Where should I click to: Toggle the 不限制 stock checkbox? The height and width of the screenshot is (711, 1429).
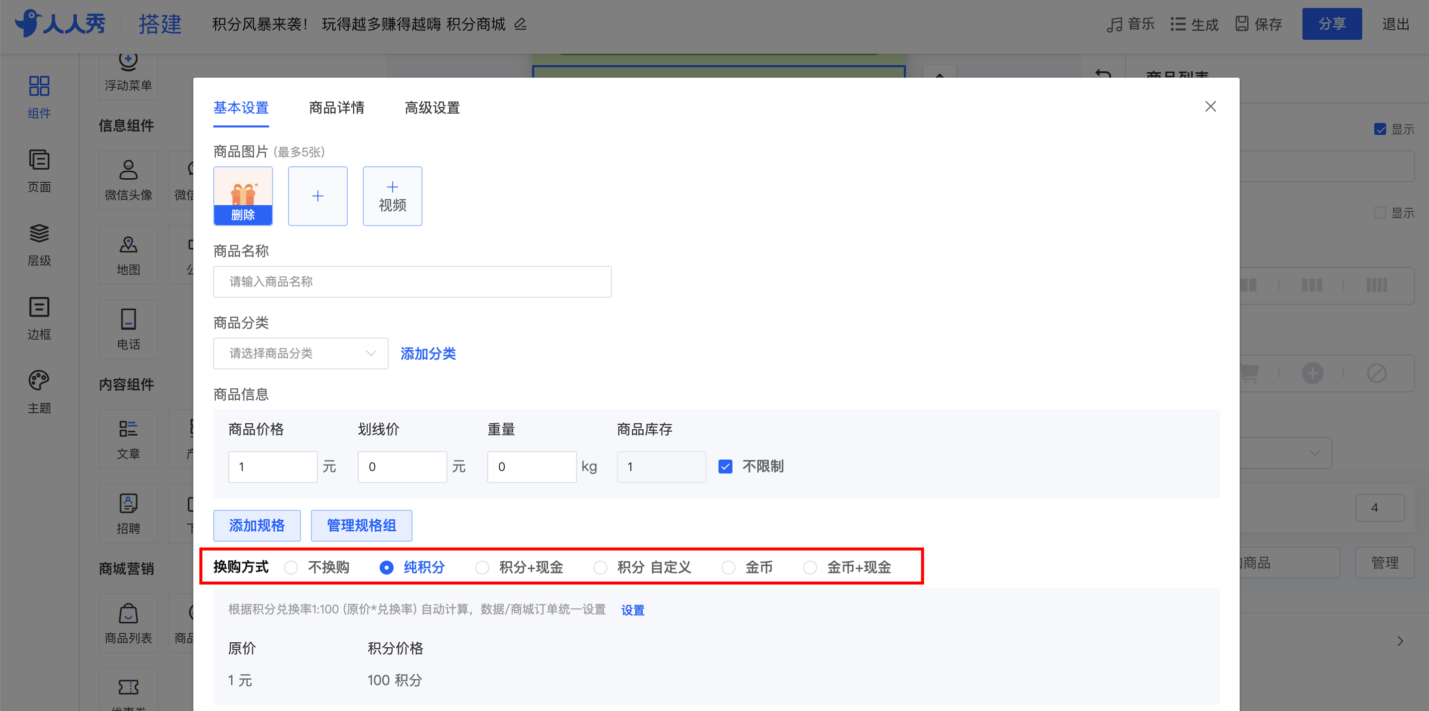point(725,467)
